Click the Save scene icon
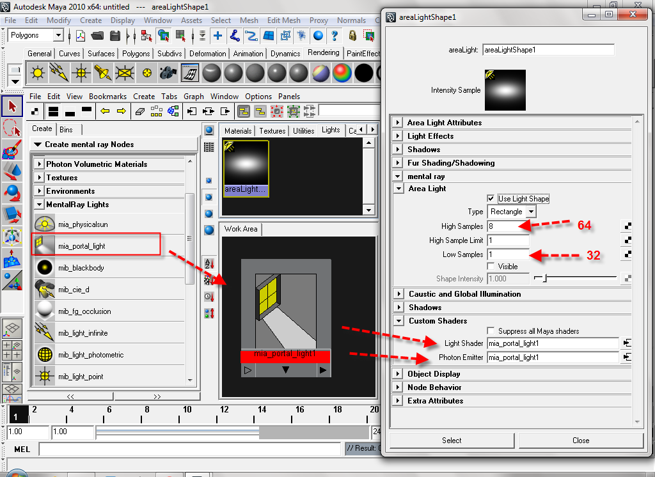 tap(115, 36)
